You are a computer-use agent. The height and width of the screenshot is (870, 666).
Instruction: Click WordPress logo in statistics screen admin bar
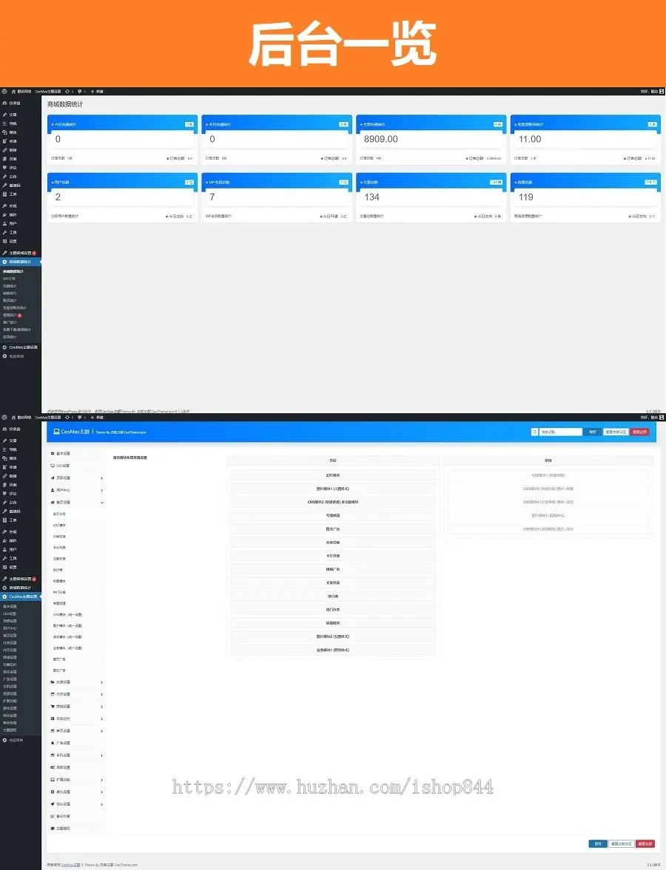tap(4, 91)
